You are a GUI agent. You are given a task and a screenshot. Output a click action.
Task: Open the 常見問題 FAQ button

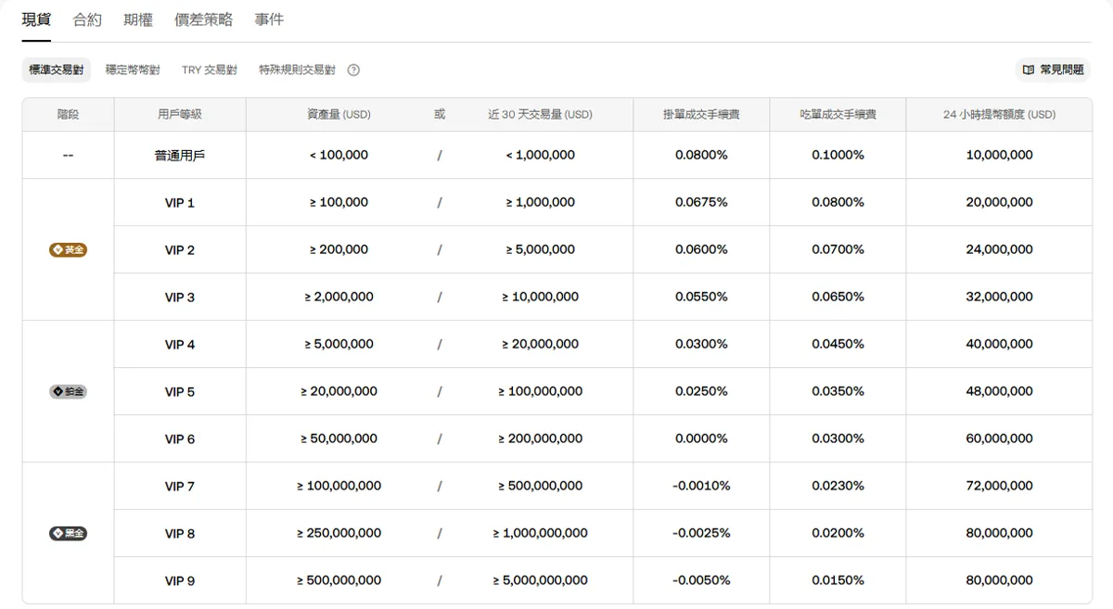[x=1053, y=70]
